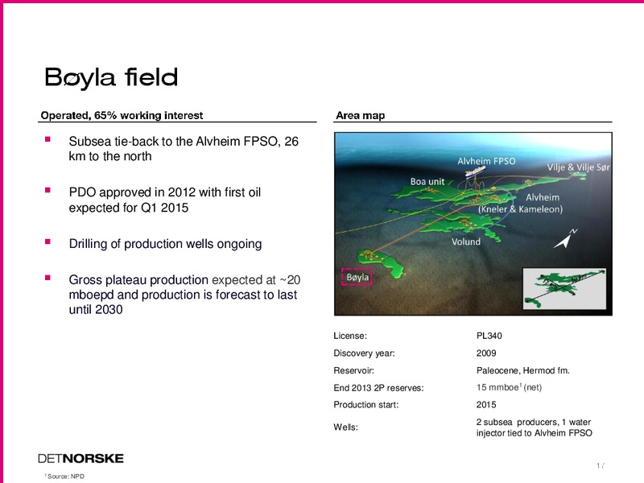Click 'Discovery year:' label
Screen dimensions: 644x483
click(364, 353)
